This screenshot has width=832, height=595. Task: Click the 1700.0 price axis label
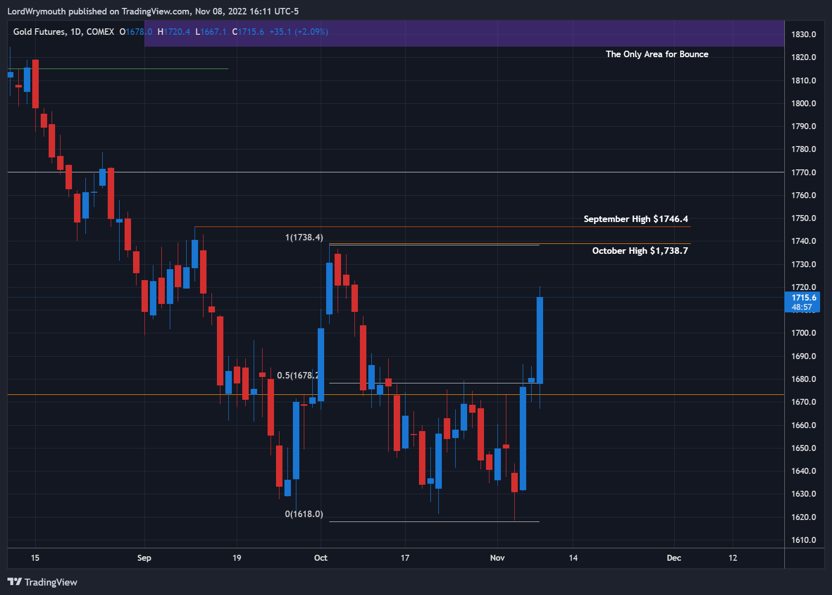[x=804, y=333]
